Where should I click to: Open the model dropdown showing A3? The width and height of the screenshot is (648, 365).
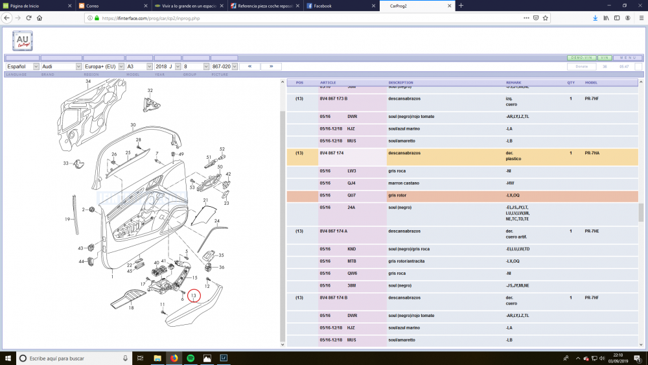pyautogui.click(x=139, y=67)
